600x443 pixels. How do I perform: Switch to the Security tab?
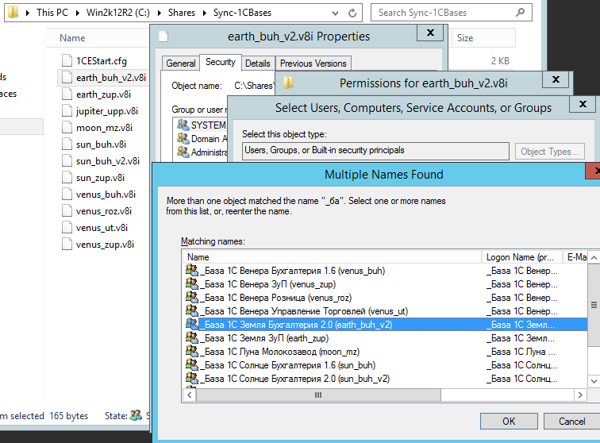221,62
